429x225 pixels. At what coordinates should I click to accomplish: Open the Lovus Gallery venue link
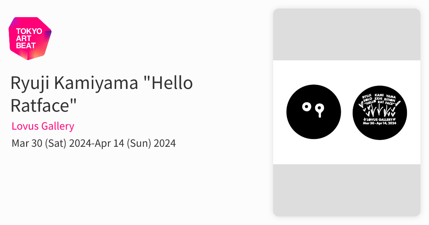43,126
